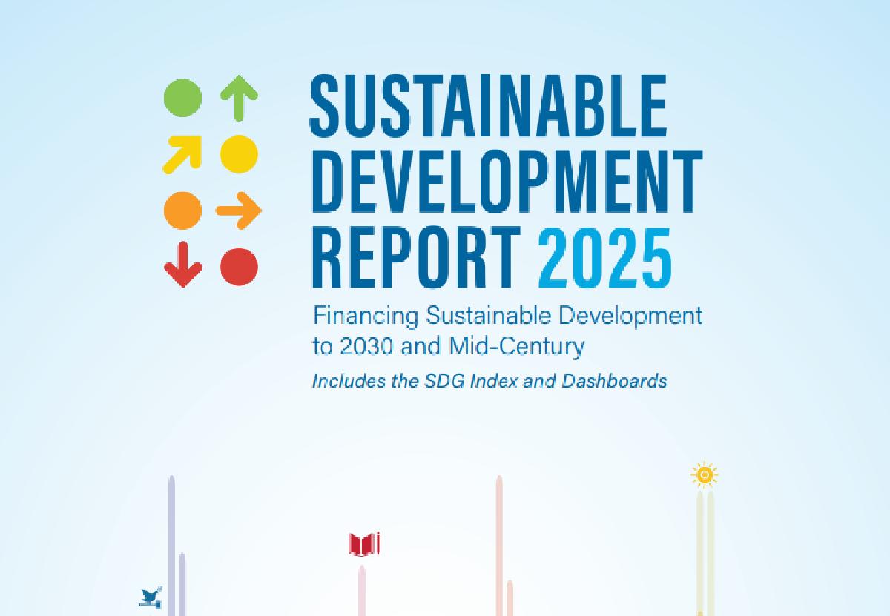Click 'Includes the SDG Index and Dashboards'
Viewport: 890px width, 616px height.
click(x=489, y=382)
